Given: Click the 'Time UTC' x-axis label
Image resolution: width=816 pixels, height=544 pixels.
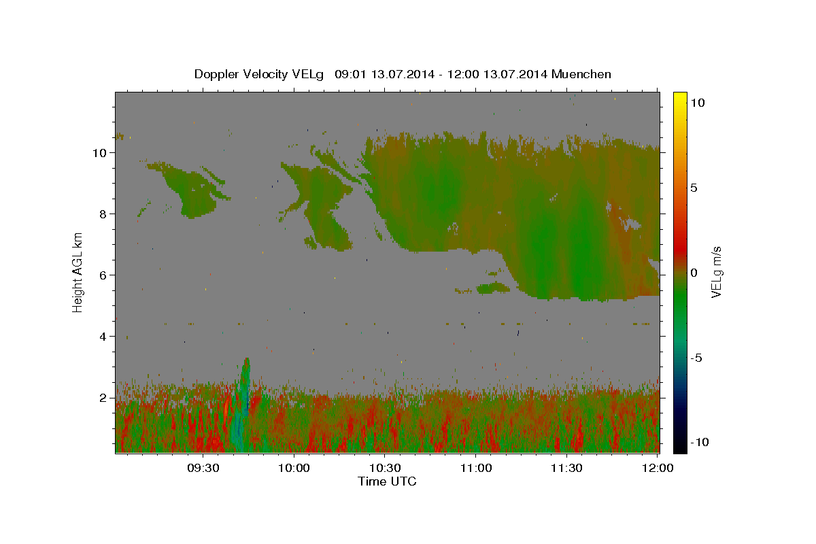Looking at the screenshot, I should (387, 481).
